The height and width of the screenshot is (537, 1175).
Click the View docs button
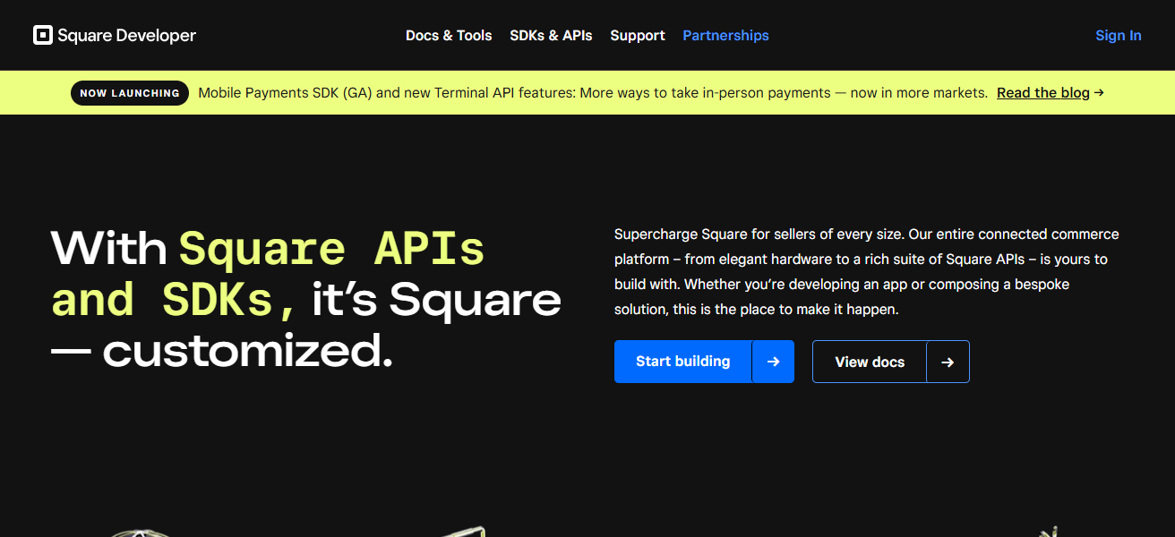tap(869, 361)
